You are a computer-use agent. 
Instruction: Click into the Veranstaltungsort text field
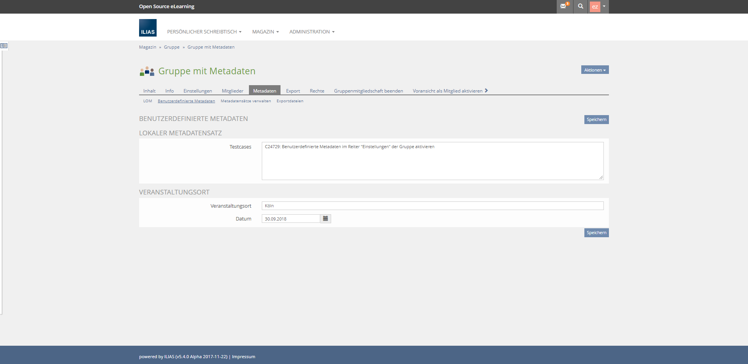[x=432, y=206]
